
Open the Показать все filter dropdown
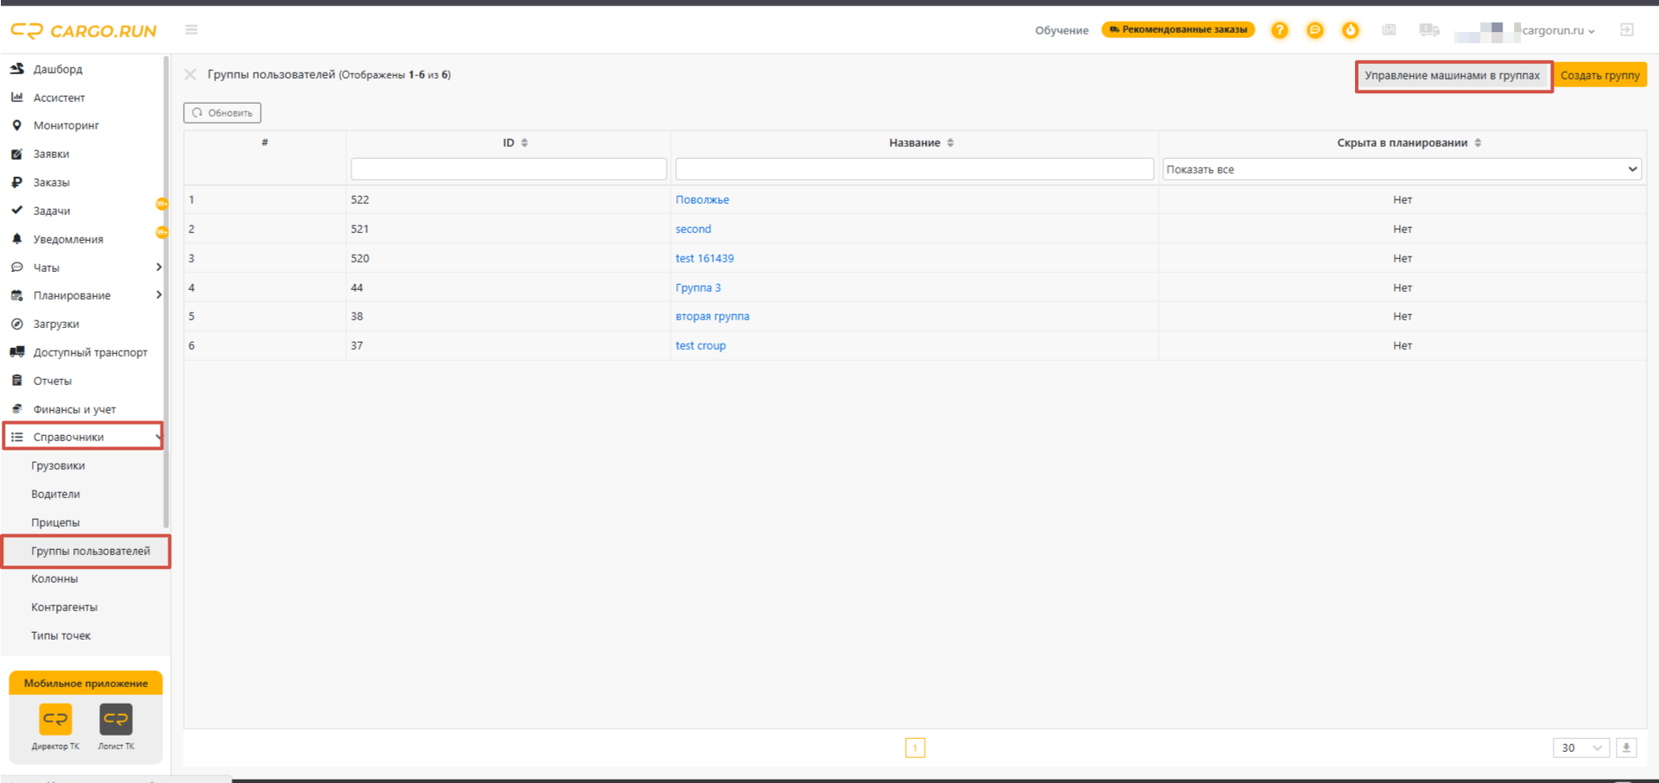pyautogui.click(x=1402, y=169)
